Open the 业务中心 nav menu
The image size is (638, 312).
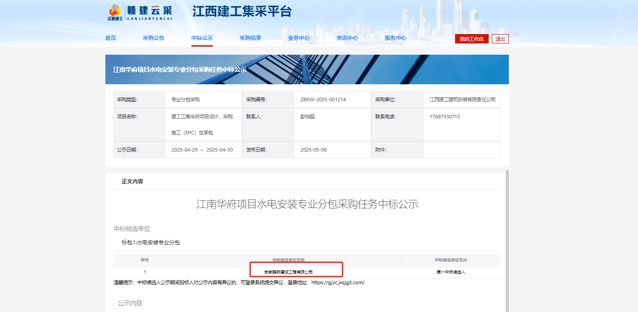pos(299,38)
